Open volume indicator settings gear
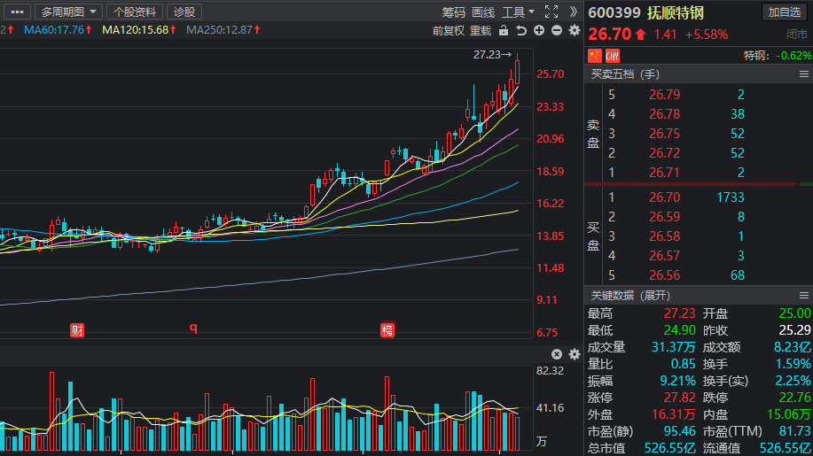This screenshot has width=813, height=456. 575,354
